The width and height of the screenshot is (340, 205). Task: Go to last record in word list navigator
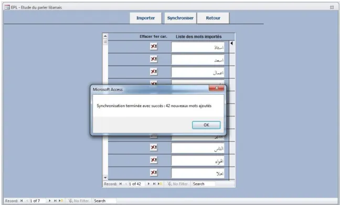coord(154,184)
